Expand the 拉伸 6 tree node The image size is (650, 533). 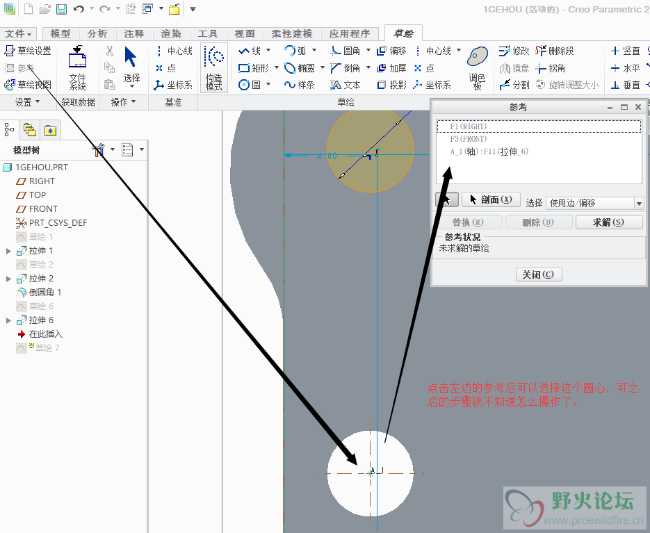[8, 320]
